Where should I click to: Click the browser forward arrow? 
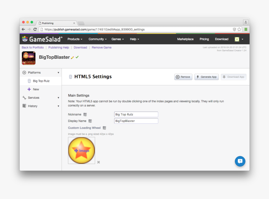point(29,29)
